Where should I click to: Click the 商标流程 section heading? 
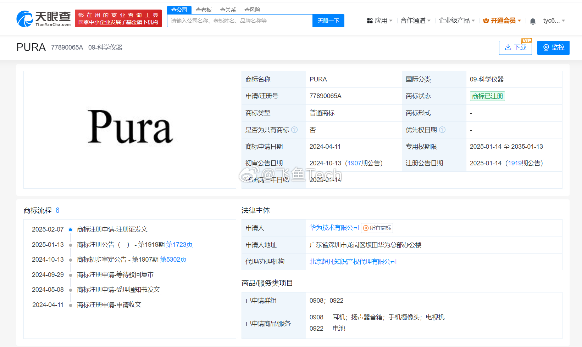pyautogui.click(x=38, y=211)
